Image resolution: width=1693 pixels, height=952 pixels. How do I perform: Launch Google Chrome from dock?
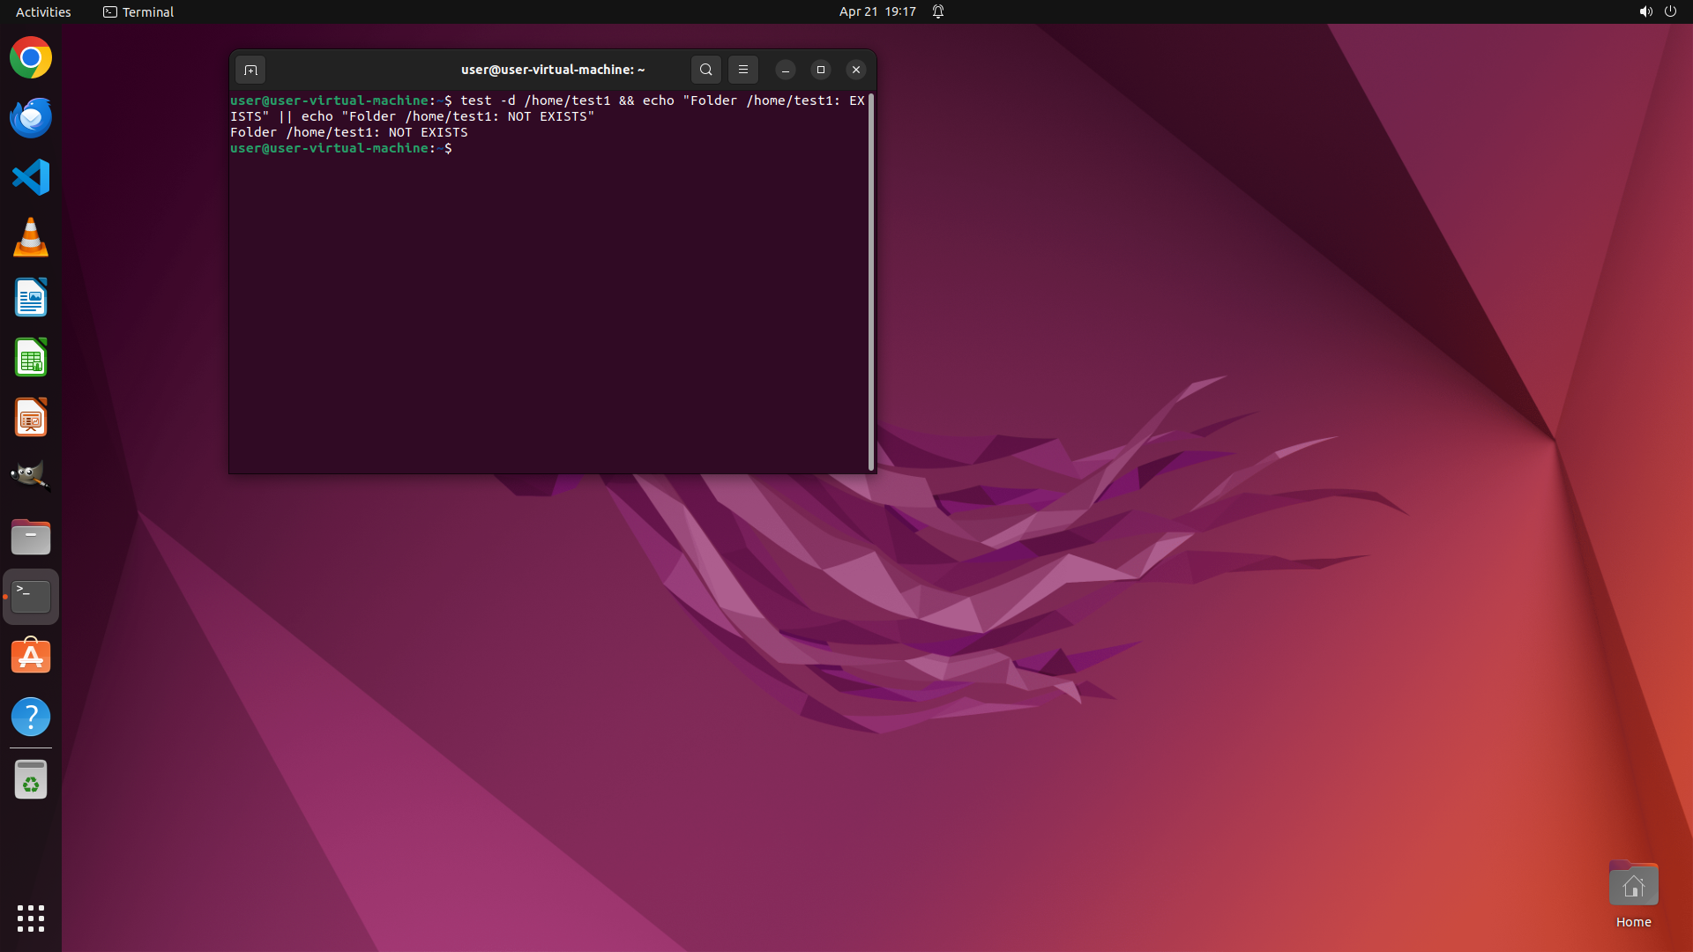pyautogui.click(x=31, y=58)
